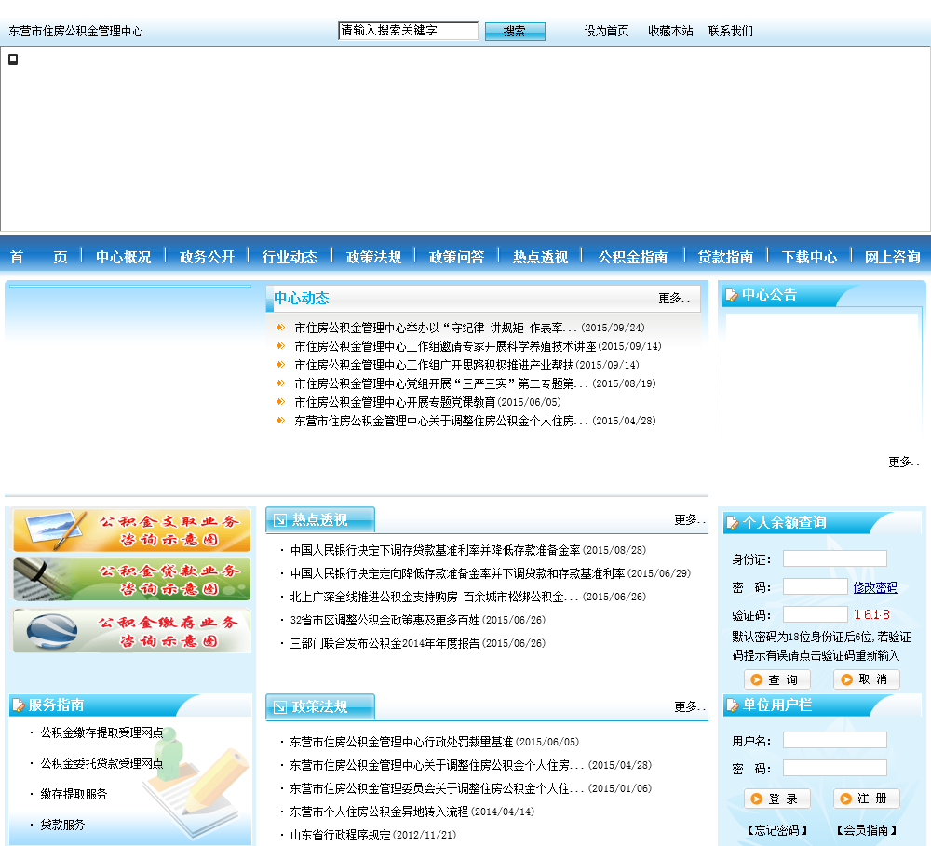This screenshot has width=931, height=846.
Task: Open 热点透视 navigation menu item
Action: [x=540, y=257]
